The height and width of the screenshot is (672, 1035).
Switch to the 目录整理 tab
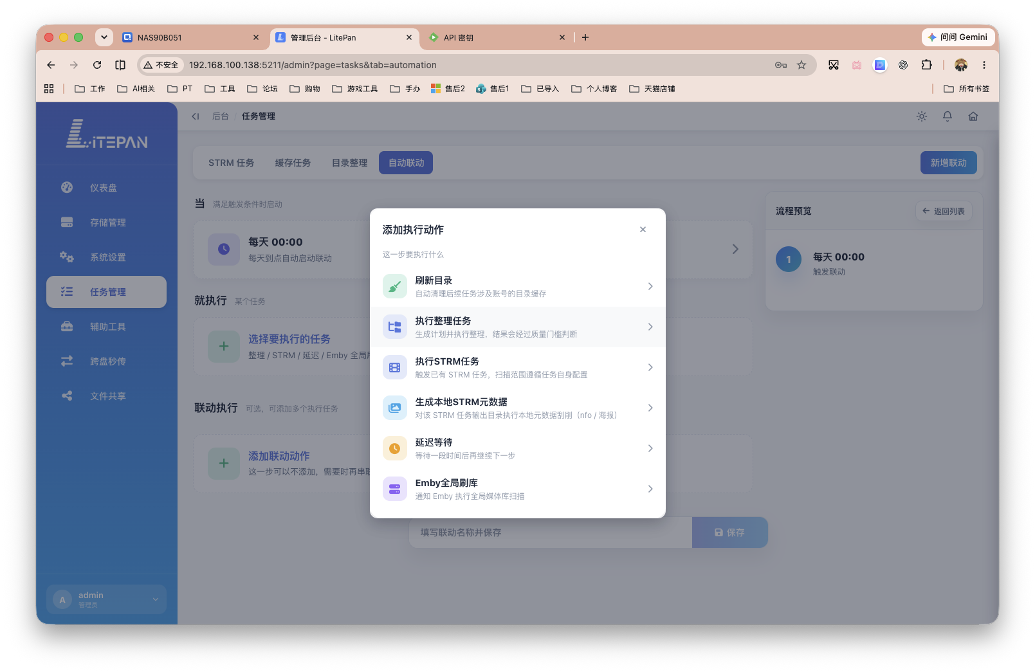pos(349,163)
